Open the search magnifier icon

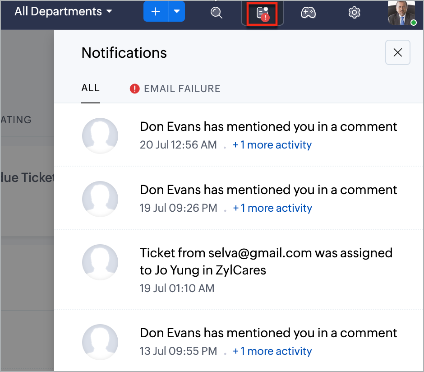[217, 13]
